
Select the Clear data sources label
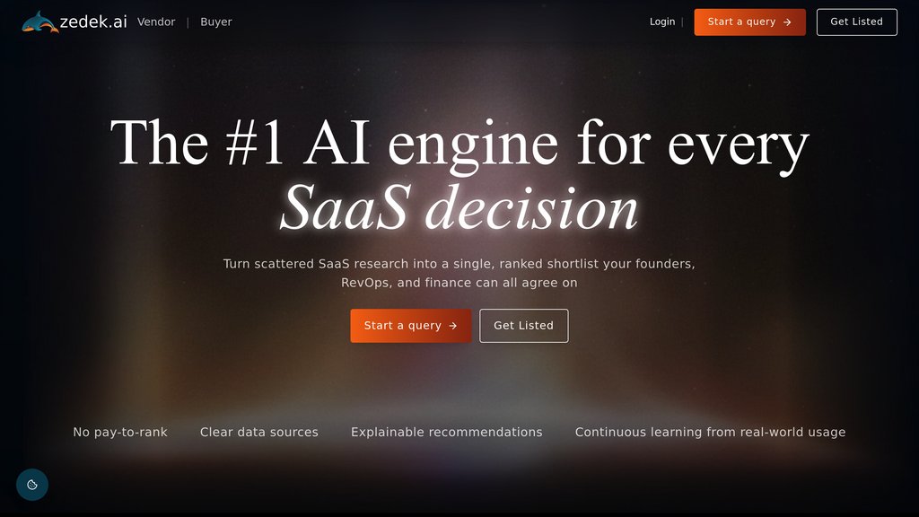259,432
